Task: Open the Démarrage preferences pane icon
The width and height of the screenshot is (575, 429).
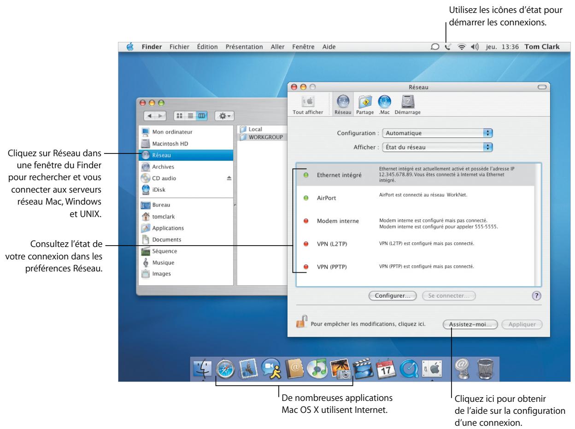Action: pyautogui.click(x=407, y=104)
